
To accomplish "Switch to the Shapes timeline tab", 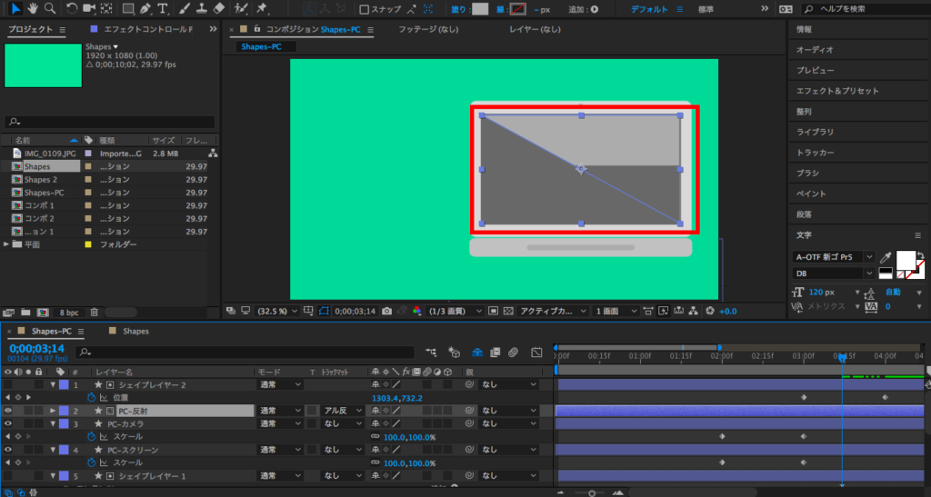I will point(135,332).
